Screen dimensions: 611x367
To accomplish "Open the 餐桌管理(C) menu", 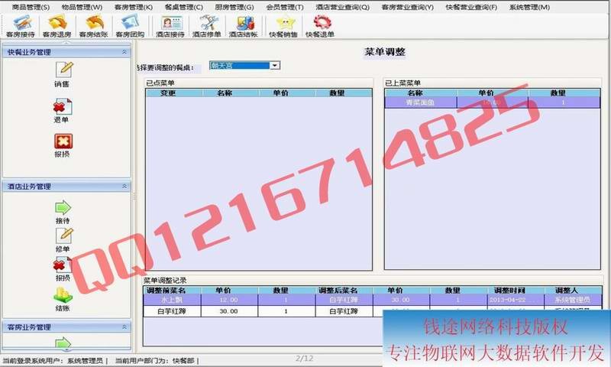I will click(x=183, y=7).
